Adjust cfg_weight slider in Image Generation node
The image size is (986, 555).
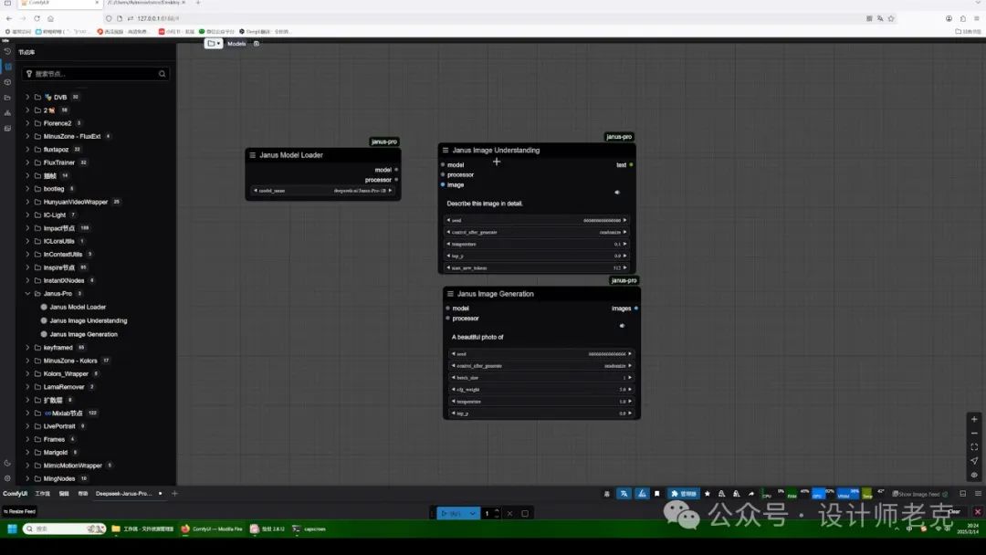541,389
